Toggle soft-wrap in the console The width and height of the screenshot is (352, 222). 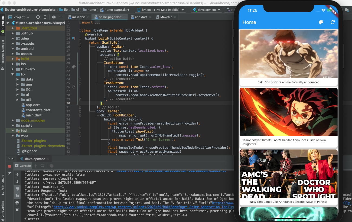pyautogui.click(x=17, y=189)
